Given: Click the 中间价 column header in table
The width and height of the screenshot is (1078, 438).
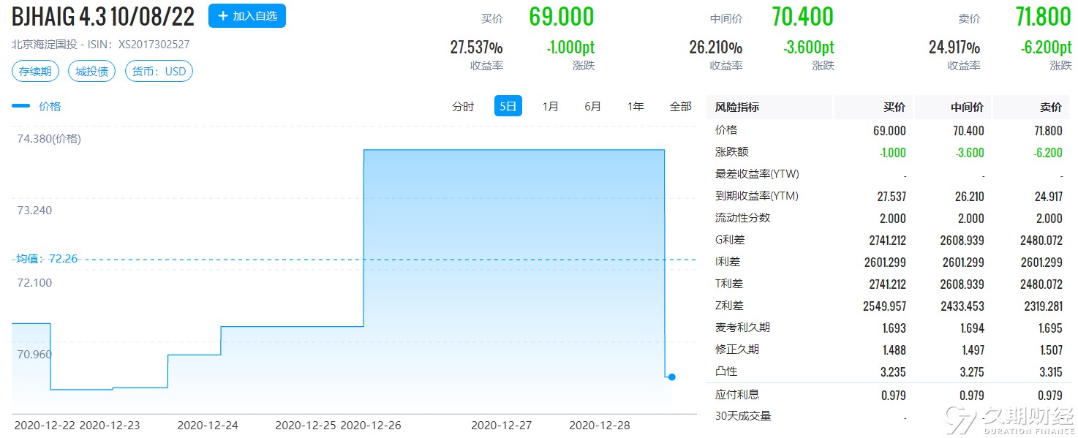Looking at the screenshot, I should [x=968, y=107].
